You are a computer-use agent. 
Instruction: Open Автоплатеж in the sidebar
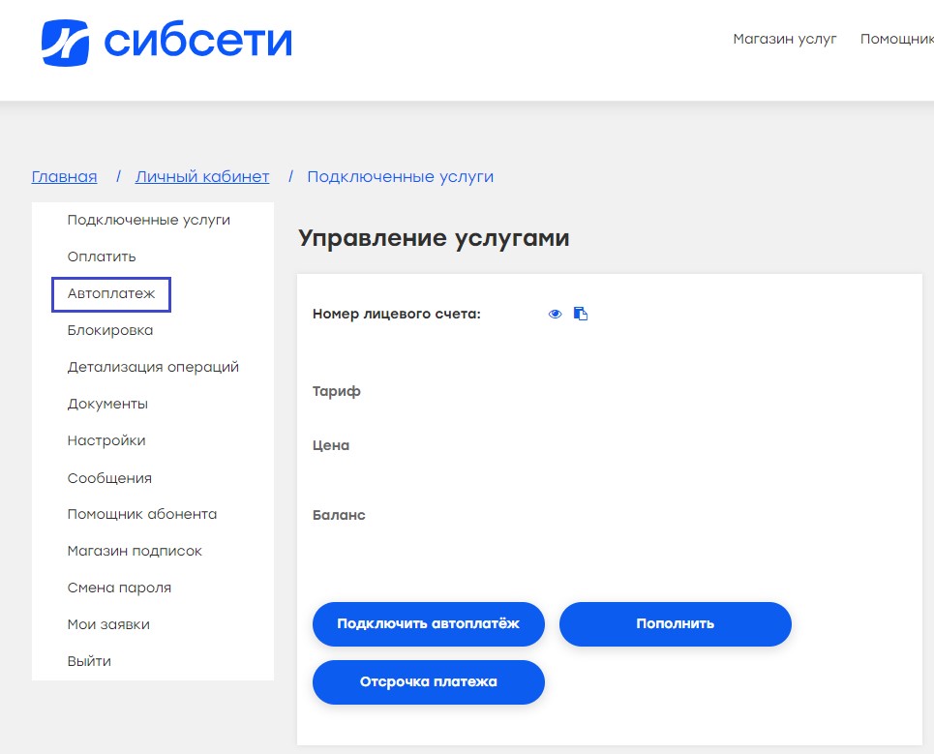click(111, 293)
